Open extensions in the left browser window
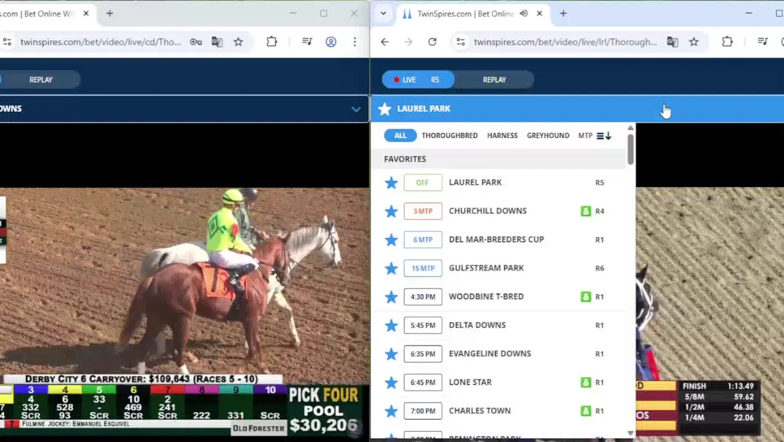This screenshot has height=442, width=784. coord(272,42)
